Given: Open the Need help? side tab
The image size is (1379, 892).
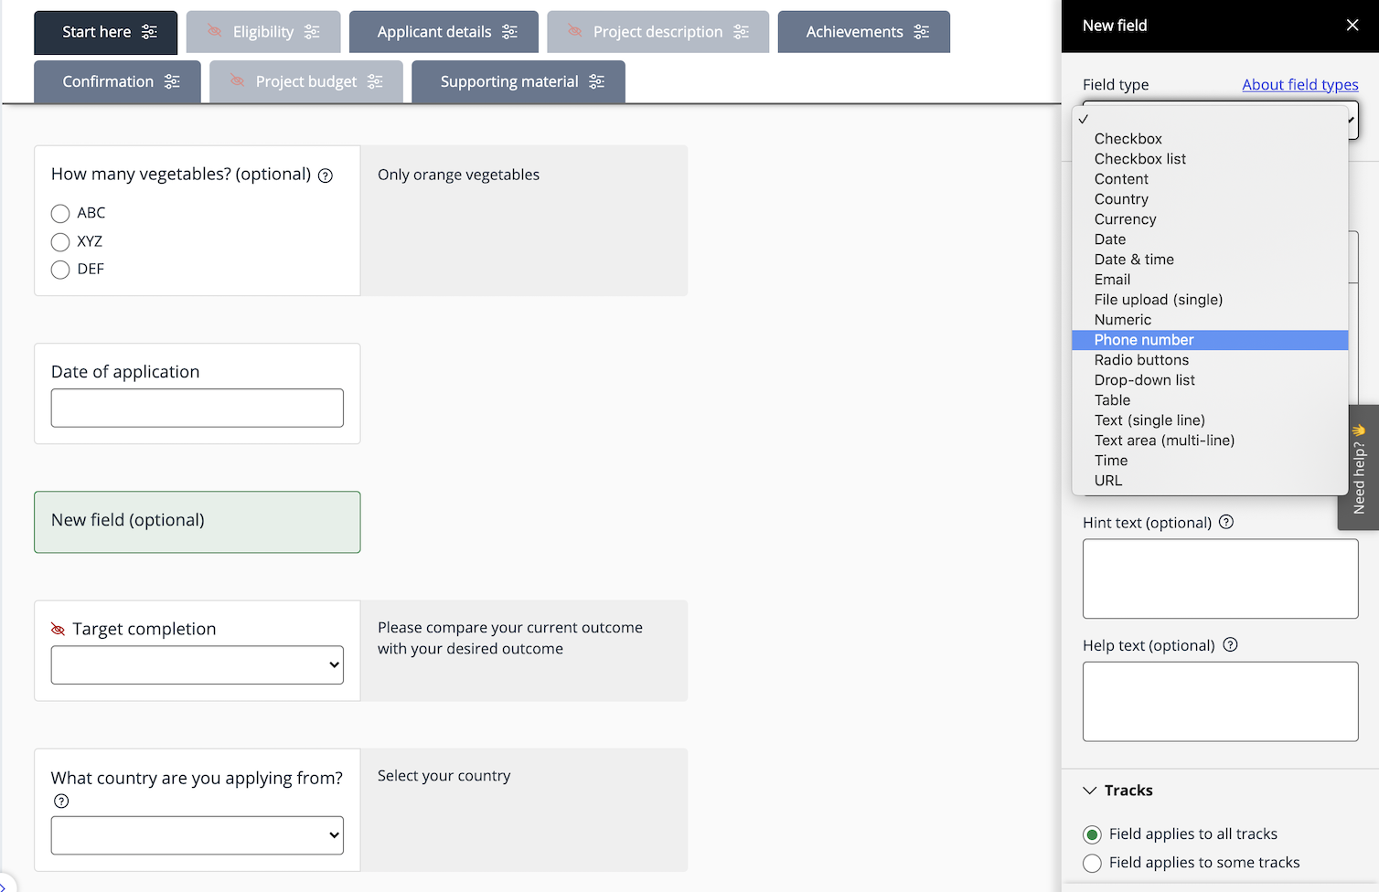Looking at the screenshot, I should [x=1359, y=467].
